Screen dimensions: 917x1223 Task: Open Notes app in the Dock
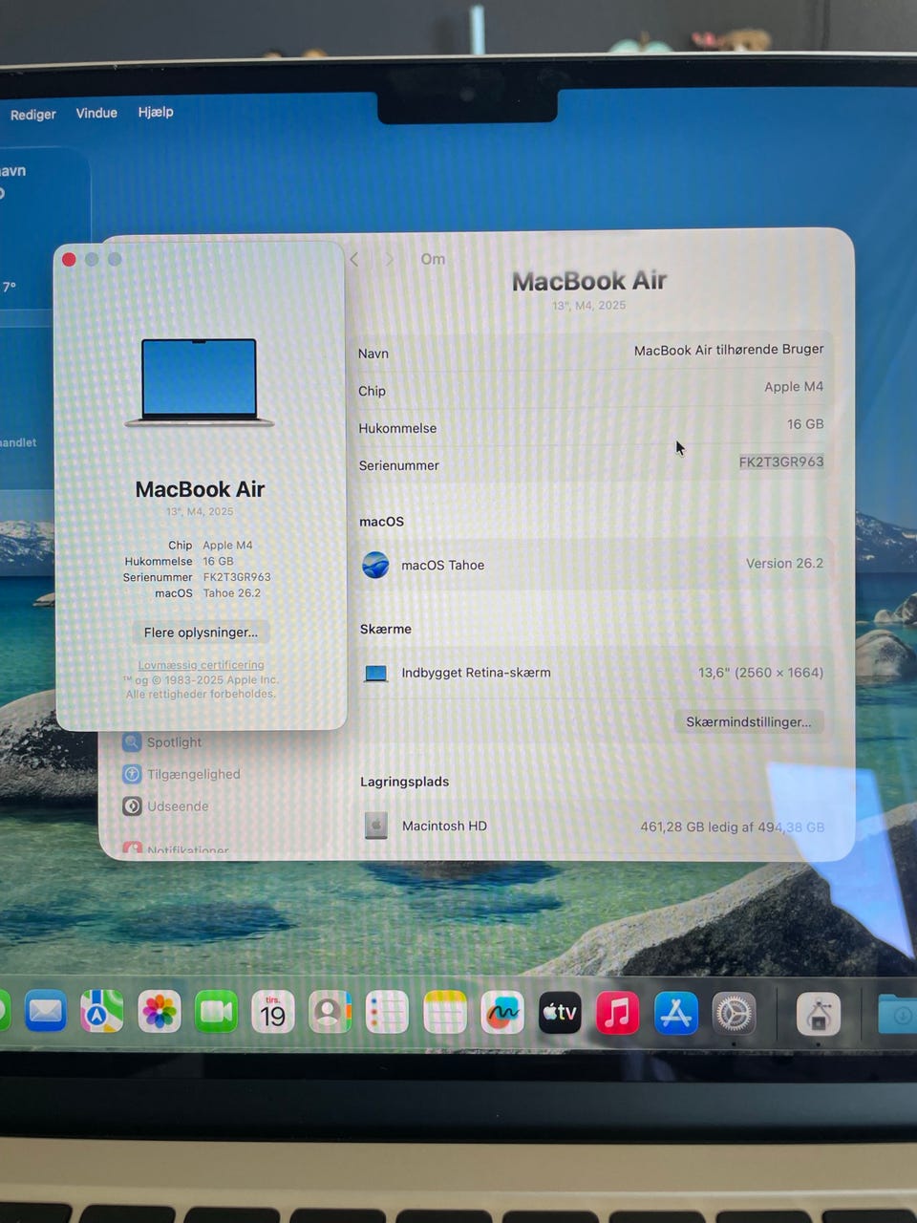point(445,1012)
